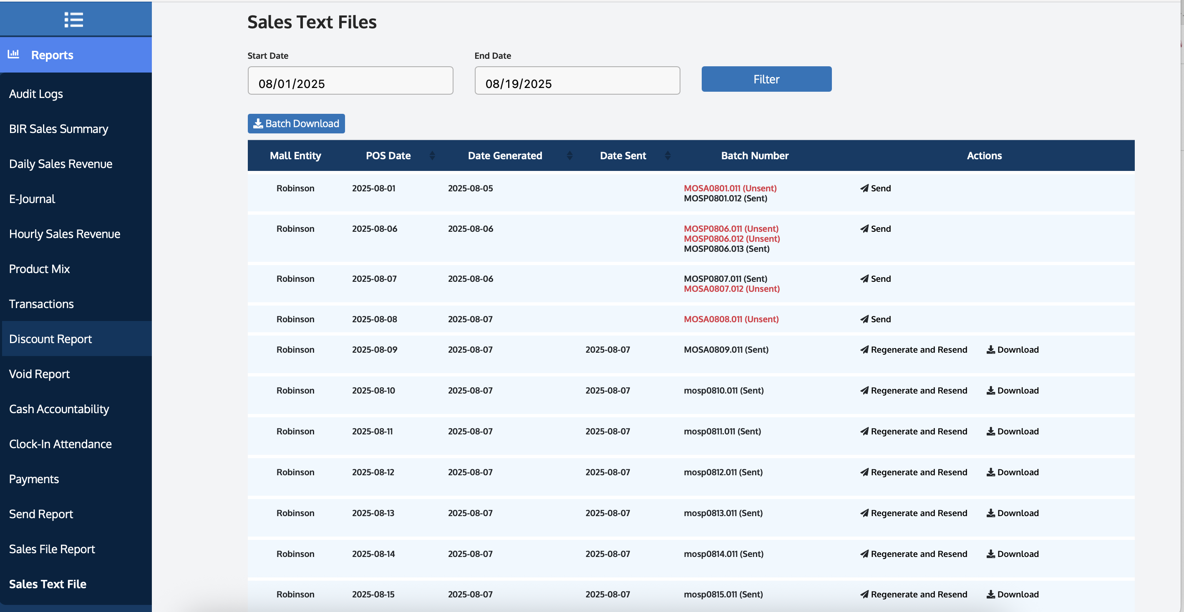The height and width of the screenshot is (612, 1184).
Task: Click Download link for mosp0813.011 row
Action: pos(1013,513)
